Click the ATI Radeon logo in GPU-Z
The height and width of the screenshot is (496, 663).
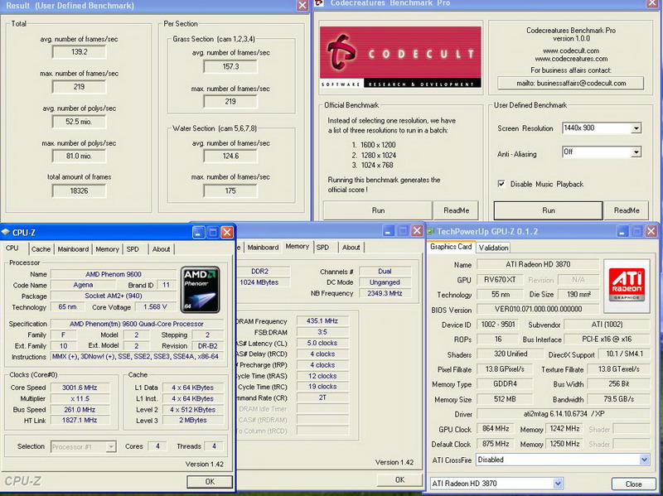pos(627,284)
